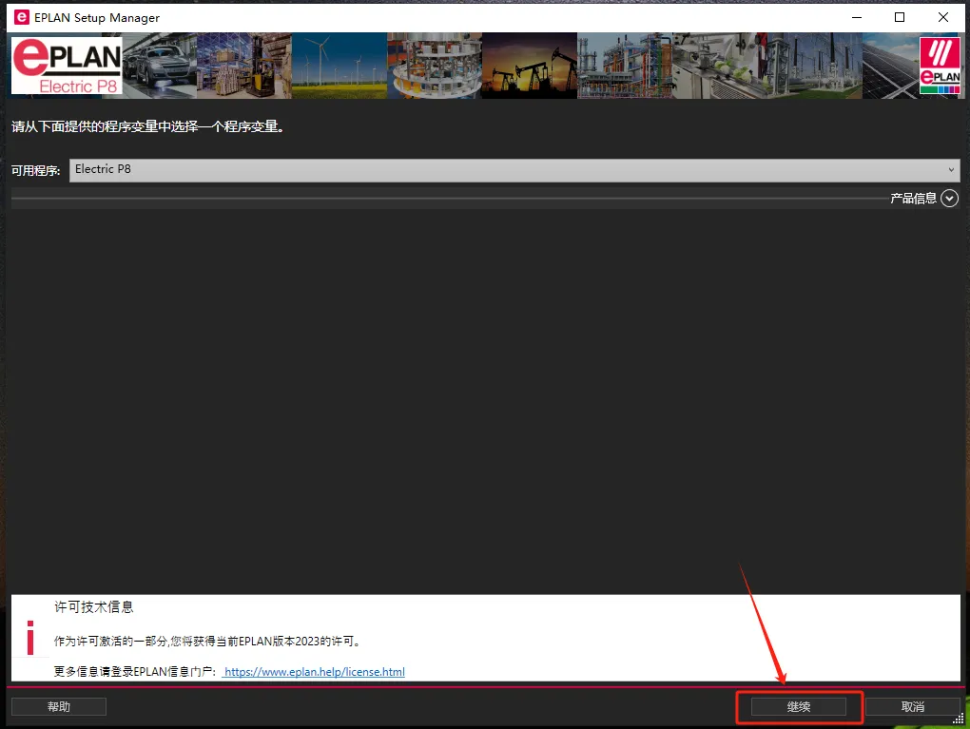The image size is (970, 729).
Task: Click the EPLAN Electric P8 logo in banner
Action: click(x=67, y=66)
